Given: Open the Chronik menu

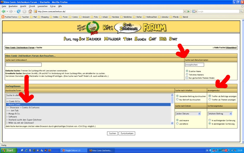Looking at the screenshot, I should point(32,6).
